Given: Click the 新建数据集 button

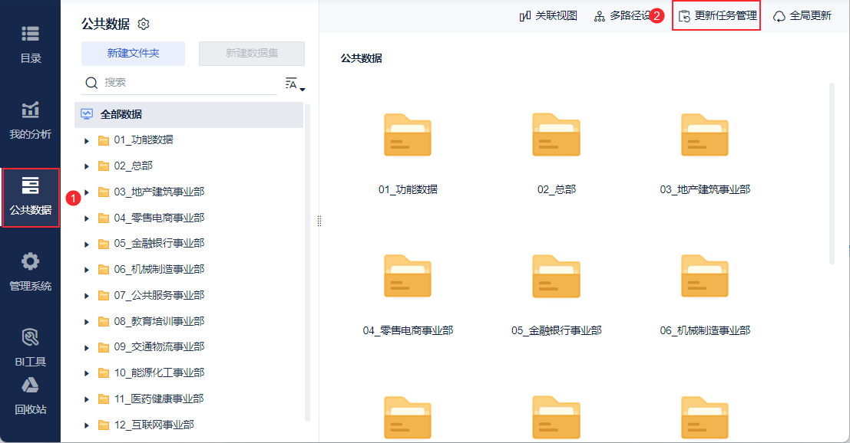Looking at the screenshot, I should [x=252, y=54].
